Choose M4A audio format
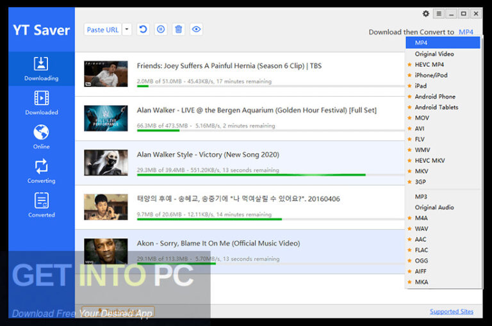The height and width of the screenshot is (326, 492). (x=443, y=218)
